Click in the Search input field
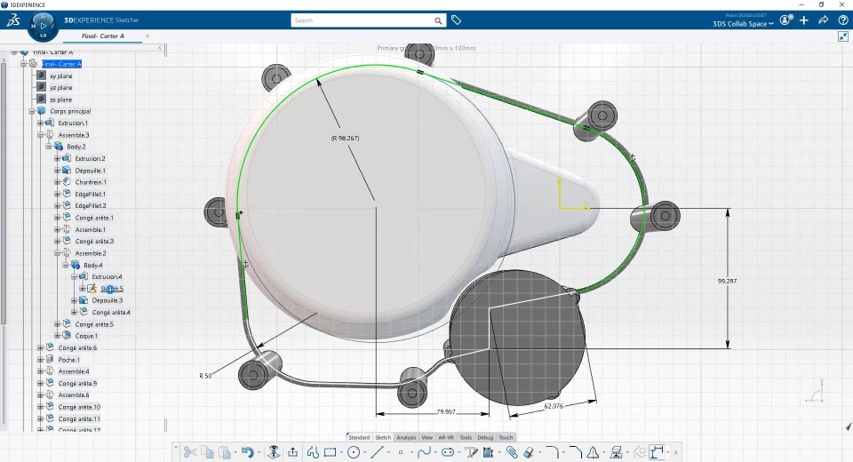 [363, 20]
